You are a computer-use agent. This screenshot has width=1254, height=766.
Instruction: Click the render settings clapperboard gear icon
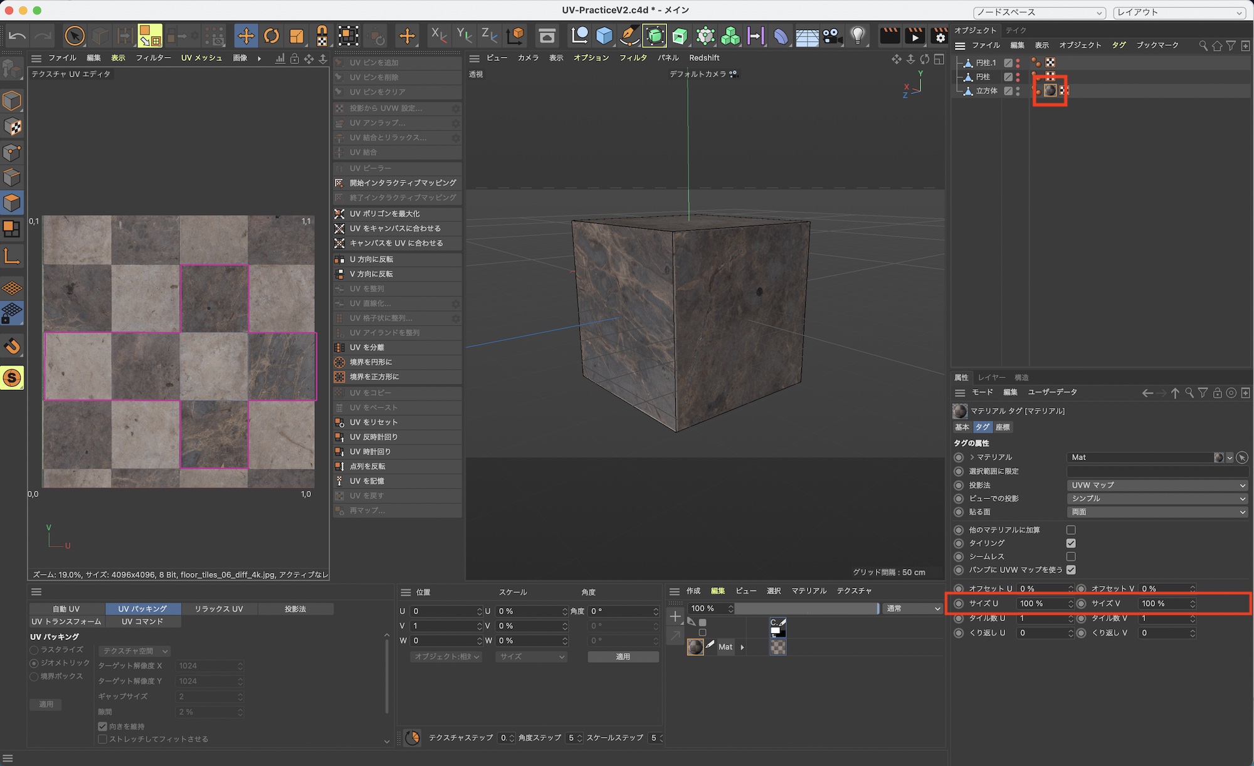point(939,36)
